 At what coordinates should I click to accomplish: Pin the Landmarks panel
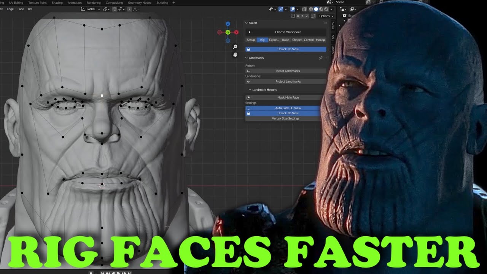[x=321, y=58]
